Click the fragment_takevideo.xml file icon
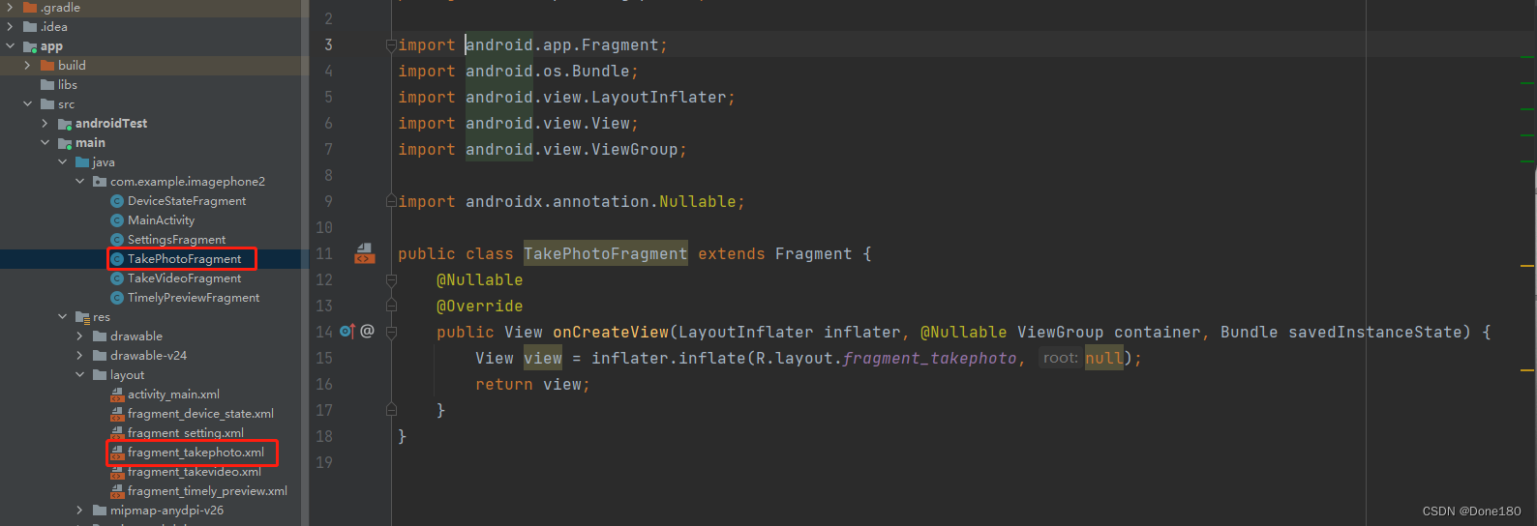Viewport: 1537px width, 526px height. point(117,472)
